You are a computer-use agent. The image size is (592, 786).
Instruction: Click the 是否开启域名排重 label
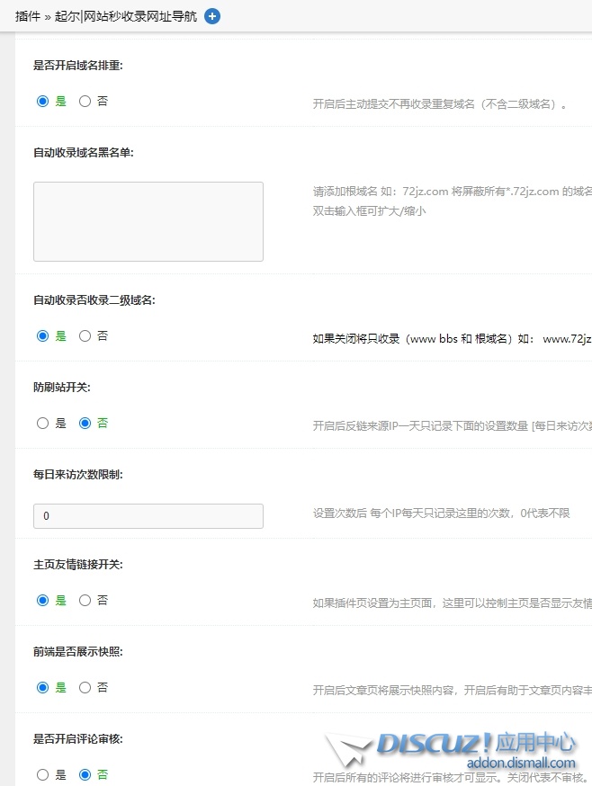77,65
